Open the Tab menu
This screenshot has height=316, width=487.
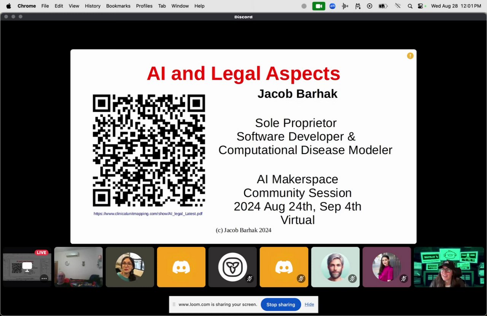pos(162,6)
